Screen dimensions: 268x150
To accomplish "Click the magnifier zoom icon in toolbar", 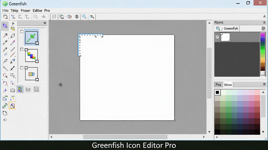I will point(36,17).
